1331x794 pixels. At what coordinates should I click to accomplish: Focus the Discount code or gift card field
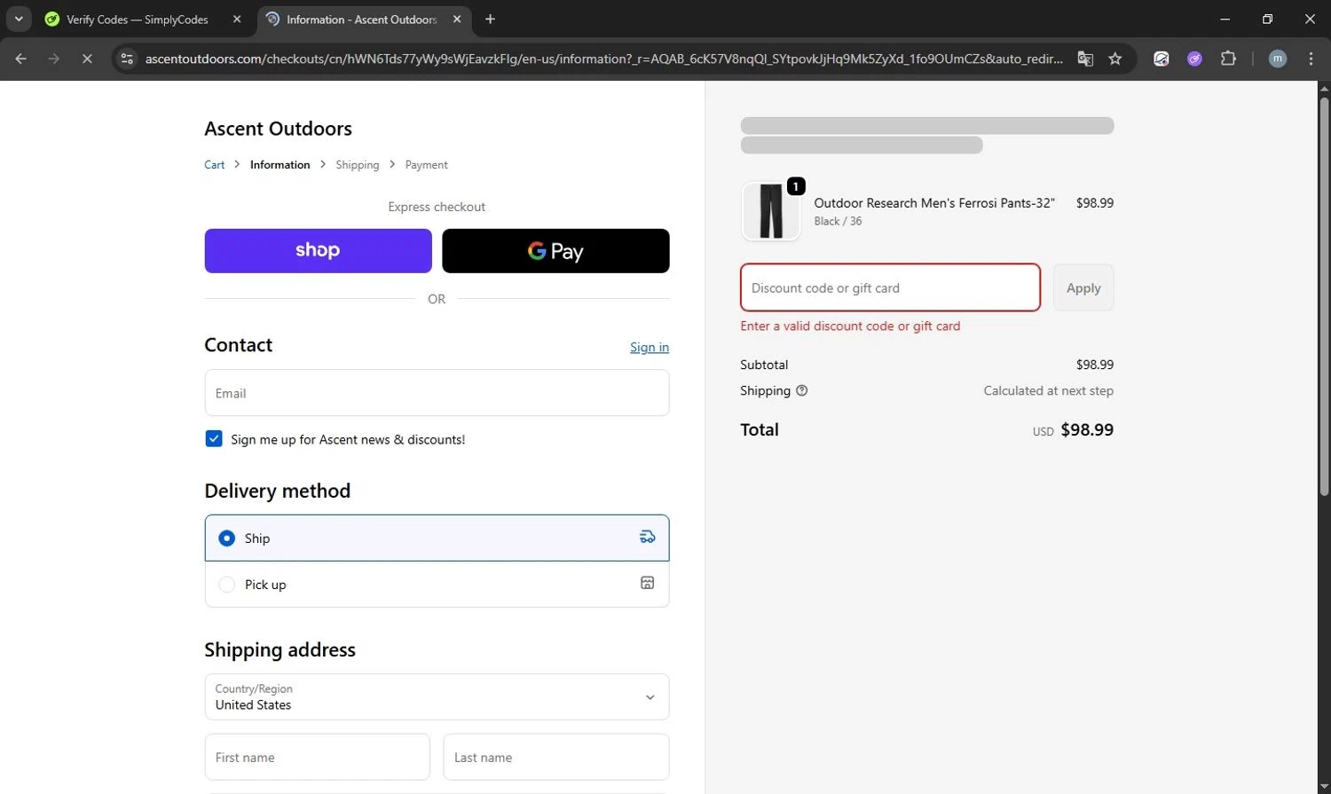click(x=890, y=287)
